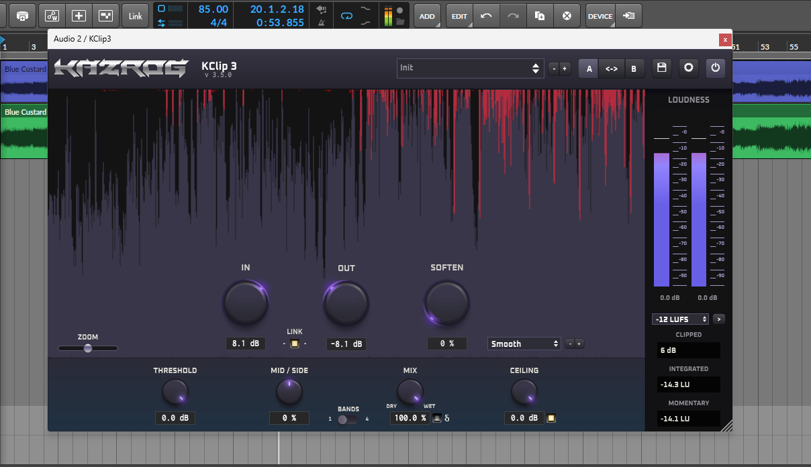Viewport: 811px width, 467px height.
Task: Click the duplicate icon in DAW toolbar
Action: click(x=540, y=15)
